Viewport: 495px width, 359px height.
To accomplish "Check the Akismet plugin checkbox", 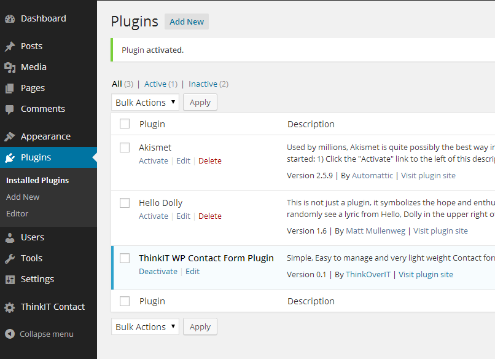I will click(x=125, y=148).
